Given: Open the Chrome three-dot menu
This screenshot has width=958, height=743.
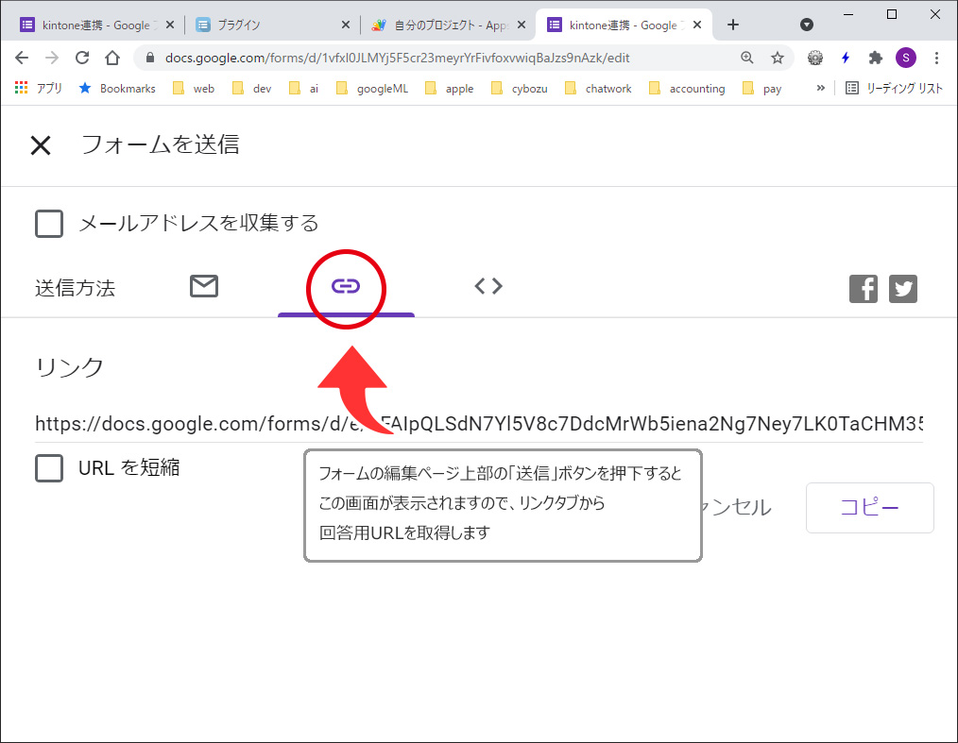Looking at the screenshot, I should point(936,58).
